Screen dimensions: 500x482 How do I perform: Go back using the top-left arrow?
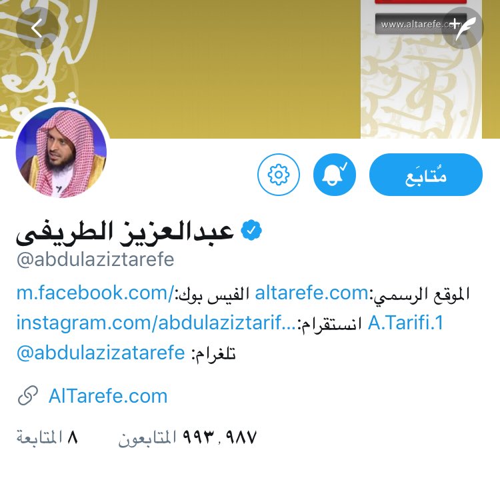pyautogui.click(x=37, y=28)
